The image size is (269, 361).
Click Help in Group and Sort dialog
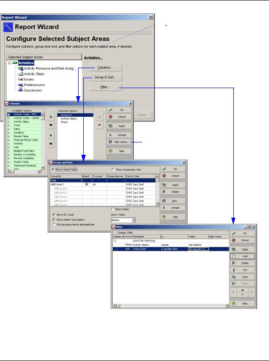click(173, 217)
